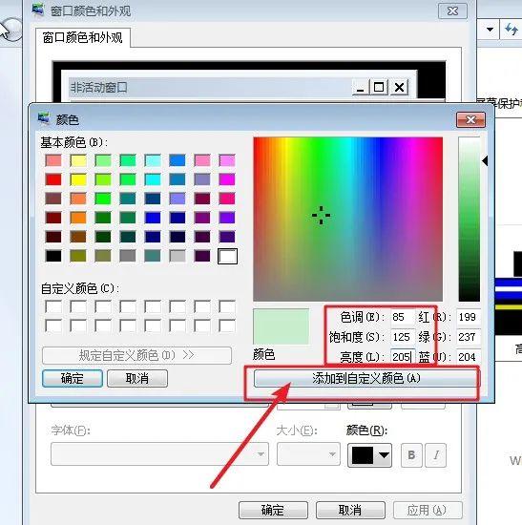Click the maximize icon of 非活动窗口 preview
The image size is (522, 525).
pos(379,88)
